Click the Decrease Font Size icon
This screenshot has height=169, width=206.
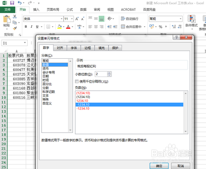pos(83,19)
